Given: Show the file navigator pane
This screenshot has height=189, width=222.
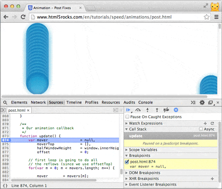Looking at the screenshot, I should pos(3,110).
